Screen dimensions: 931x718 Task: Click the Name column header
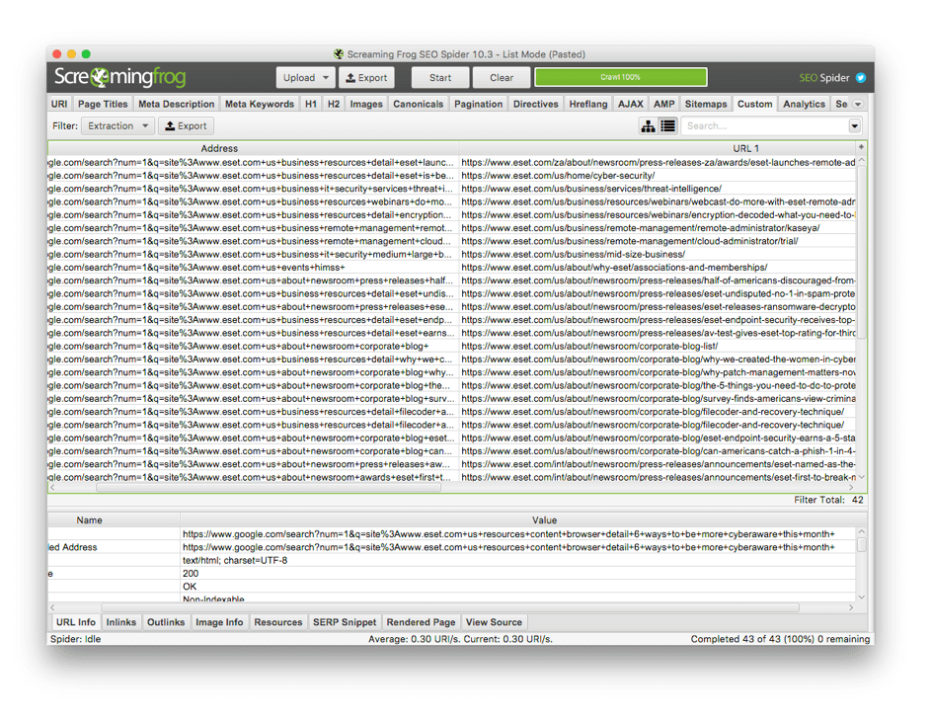[114, 520]
